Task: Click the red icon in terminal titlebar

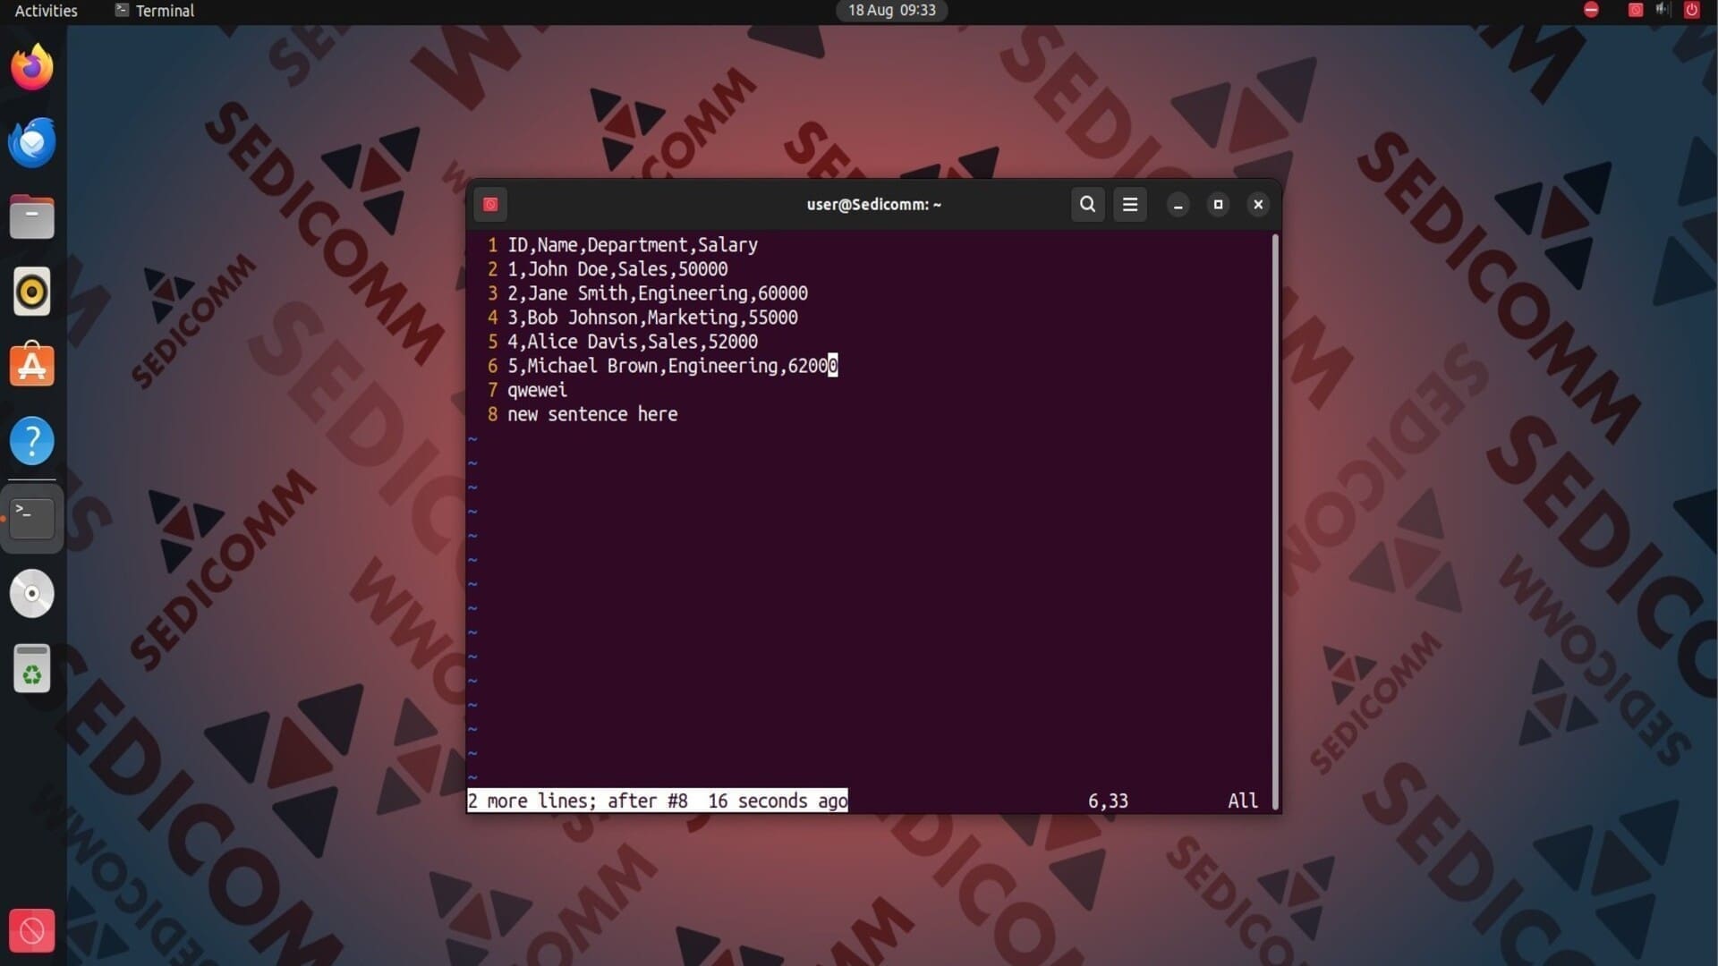Action: pyautogui.click(x=490, y=204)
